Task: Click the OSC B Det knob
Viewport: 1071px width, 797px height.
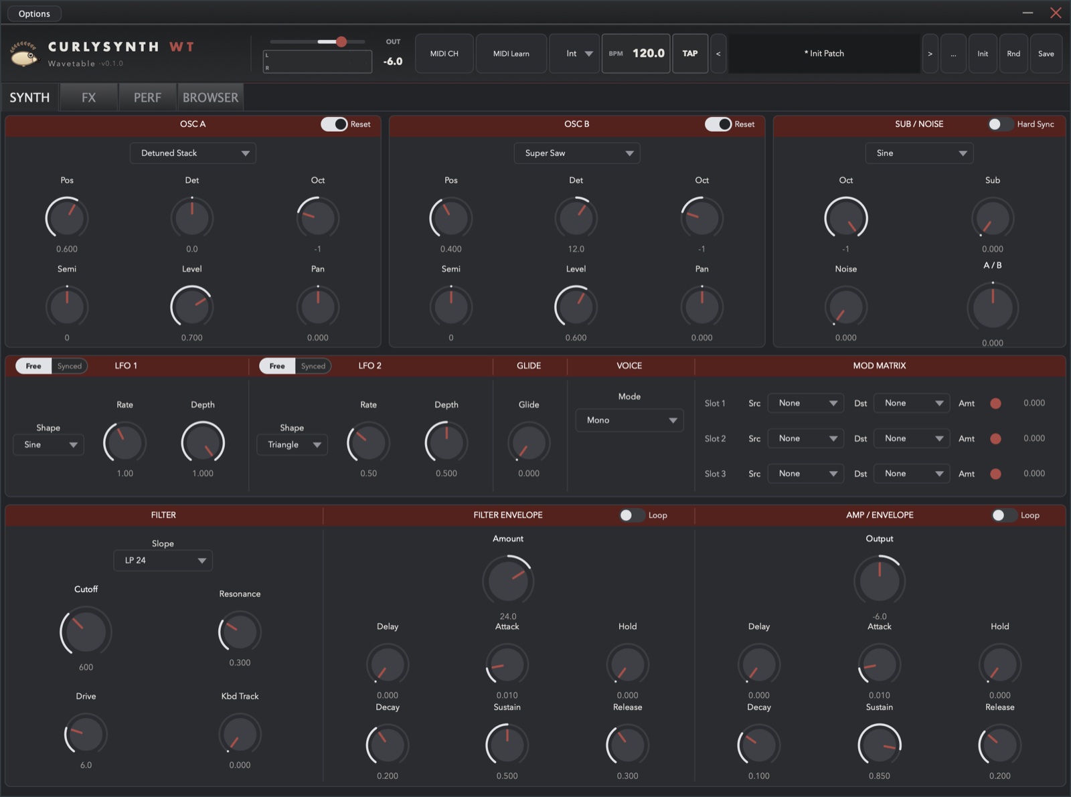Action: pos(576,217)
